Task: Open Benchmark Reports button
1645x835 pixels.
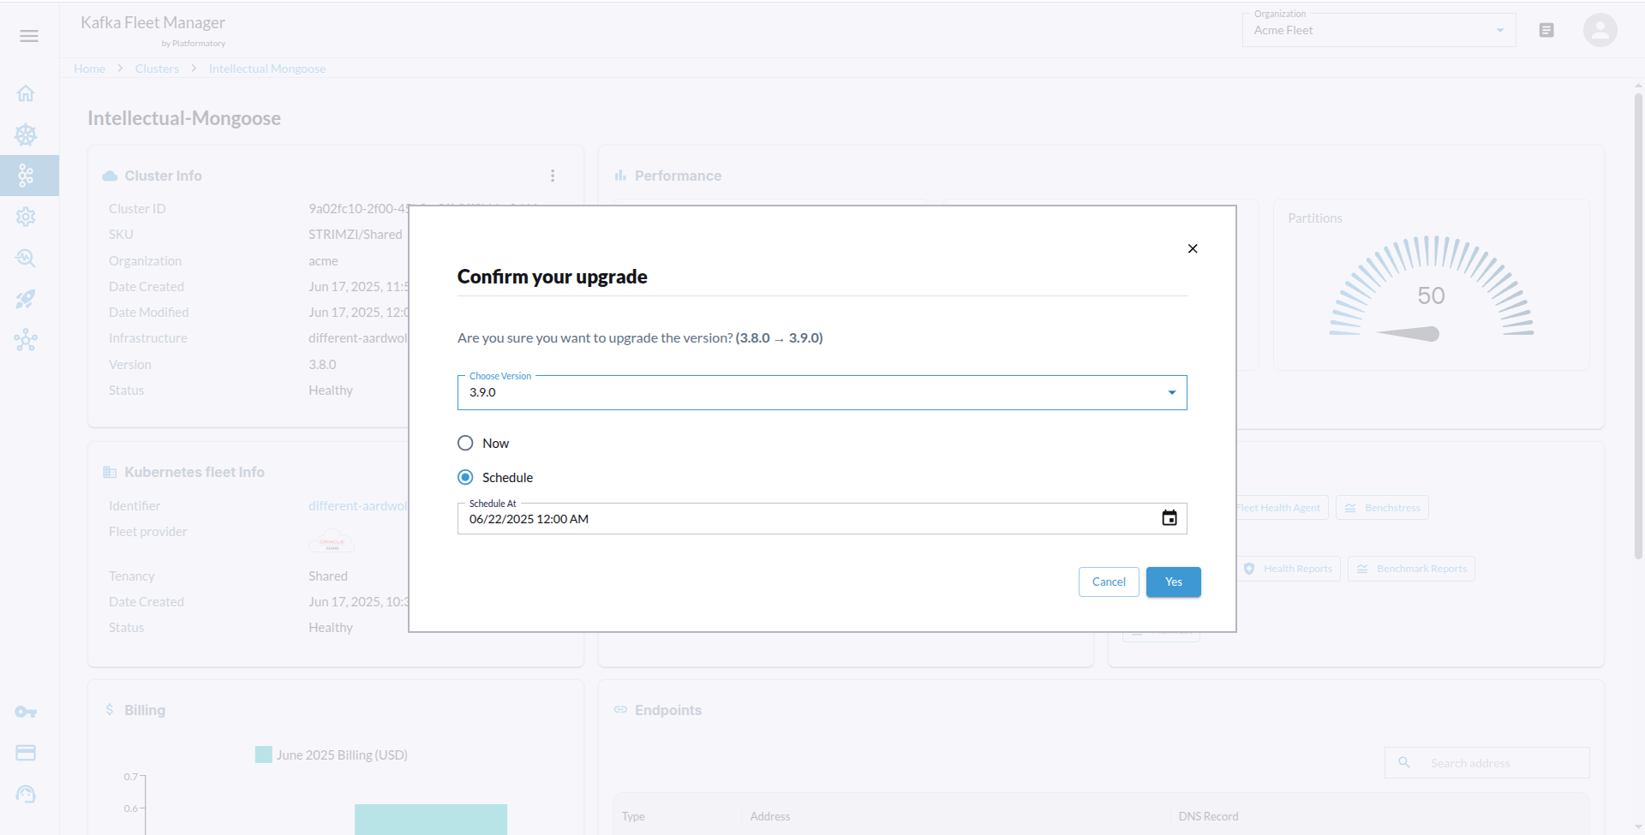Action: click(1411, 569)
